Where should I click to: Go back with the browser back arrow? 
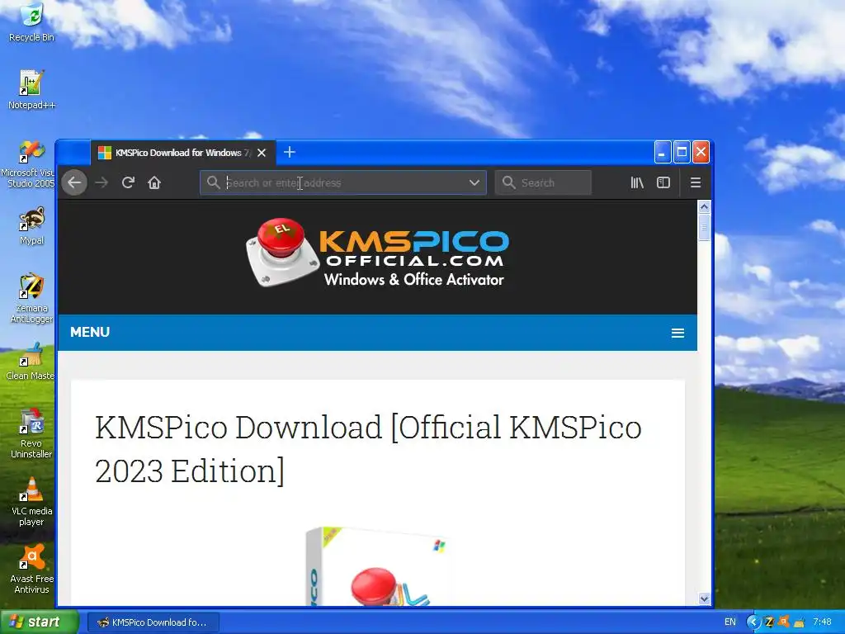click(74, 182)
